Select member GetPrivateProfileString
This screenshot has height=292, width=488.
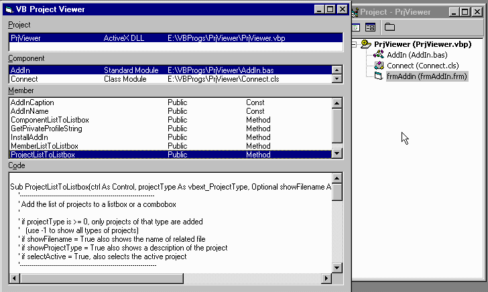tap(170, 129)
